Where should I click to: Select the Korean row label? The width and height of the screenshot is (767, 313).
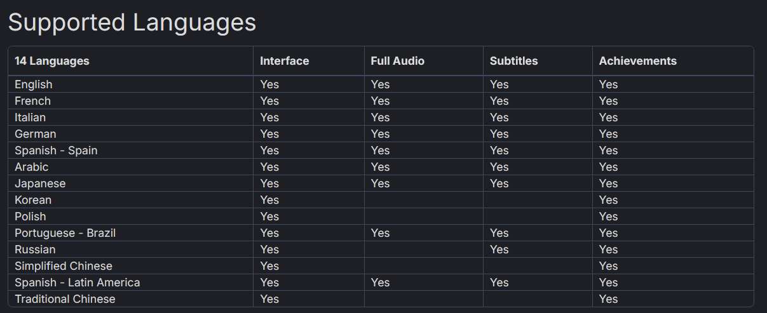click(x=33, y=200)
